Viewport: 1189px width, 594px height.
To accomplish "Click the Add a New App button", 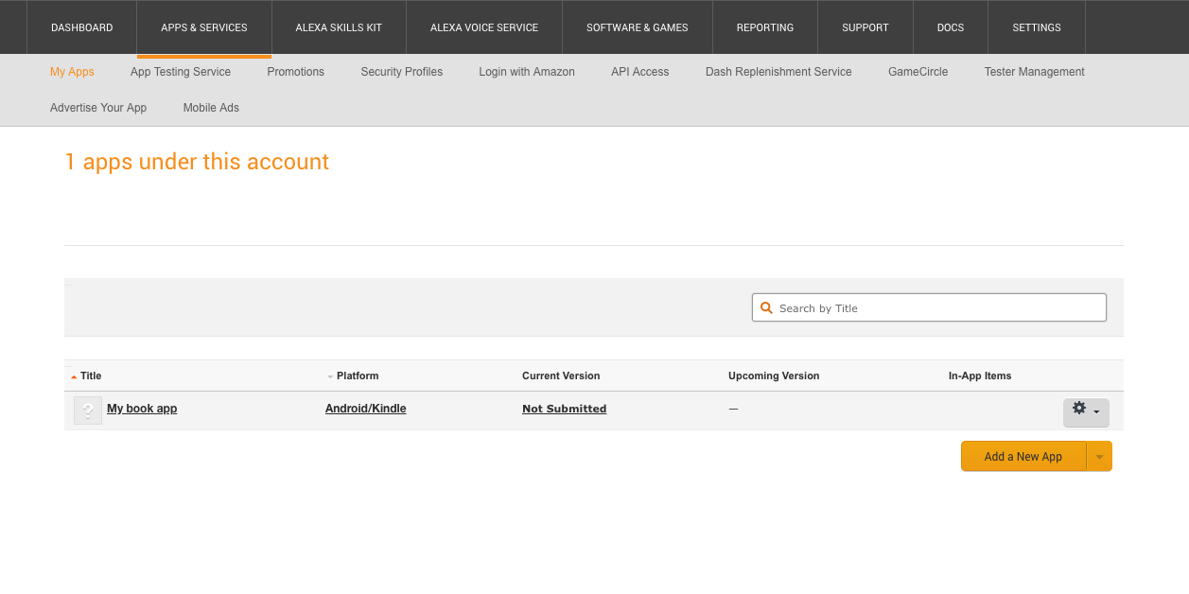I will tap(1023, 456).
